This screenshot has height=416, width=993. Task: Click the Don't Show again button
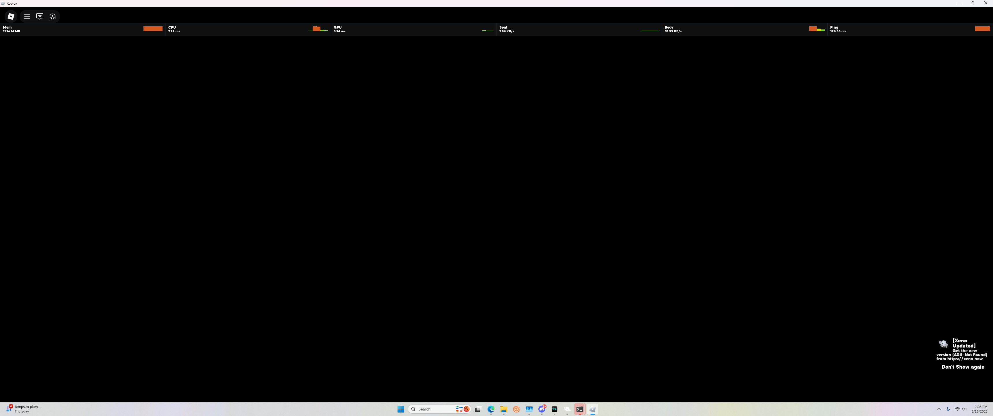tap(963, 367)
